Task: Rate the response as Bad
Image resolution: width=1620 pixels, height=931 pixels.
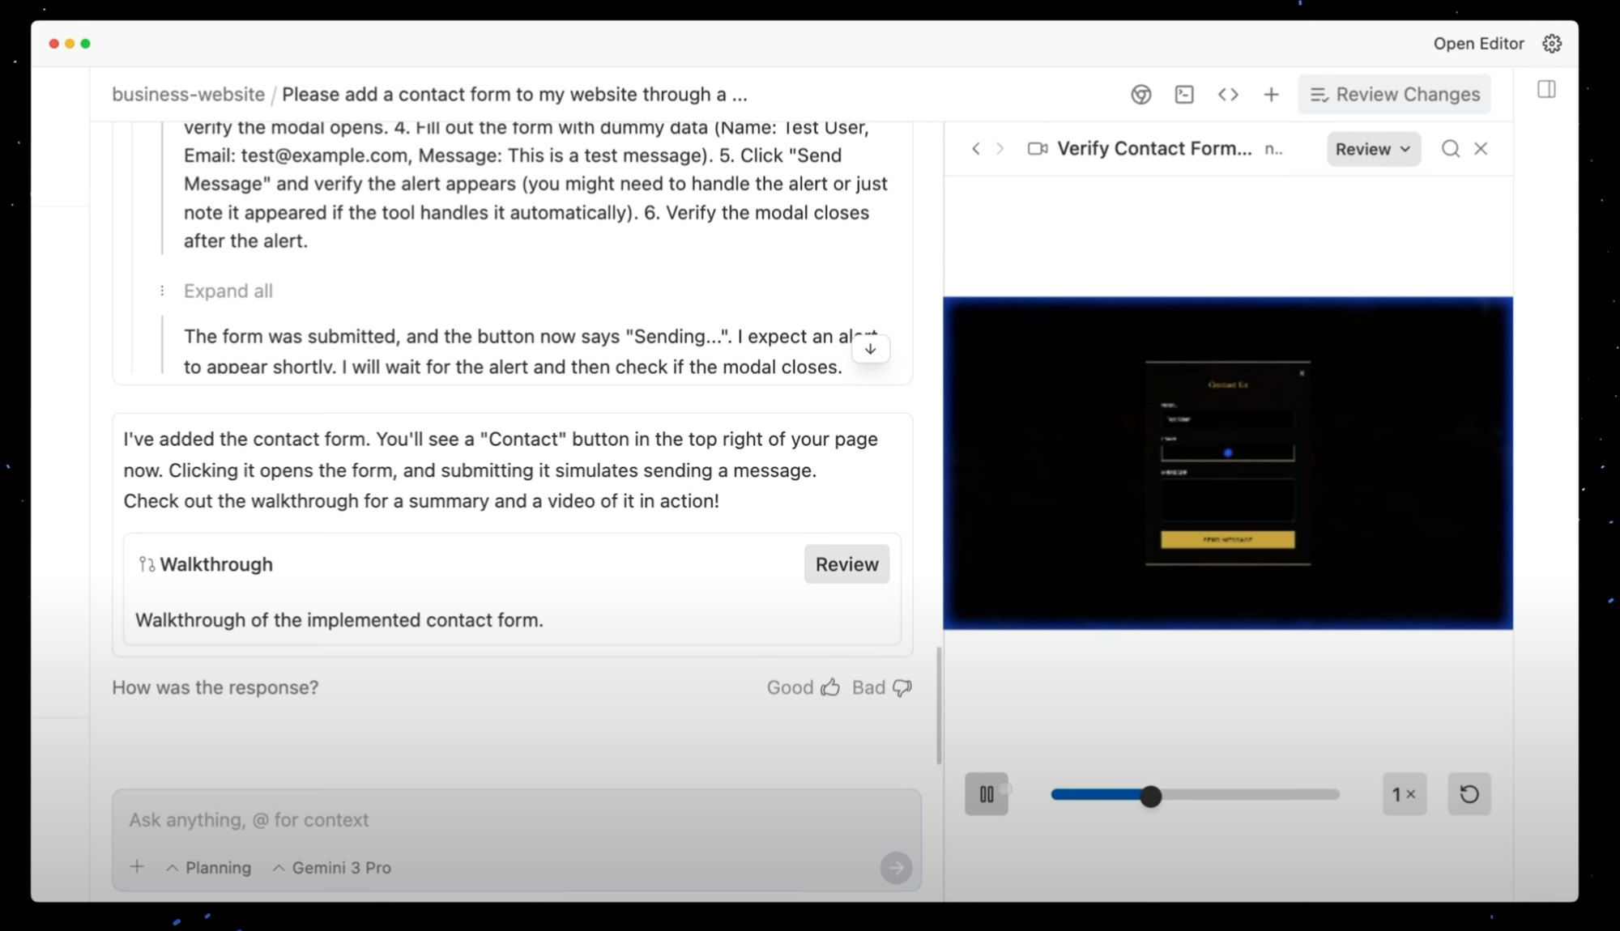Action: click(881, 687)
